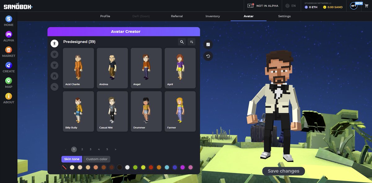Switch to the Settings tab

coord(284,16)
